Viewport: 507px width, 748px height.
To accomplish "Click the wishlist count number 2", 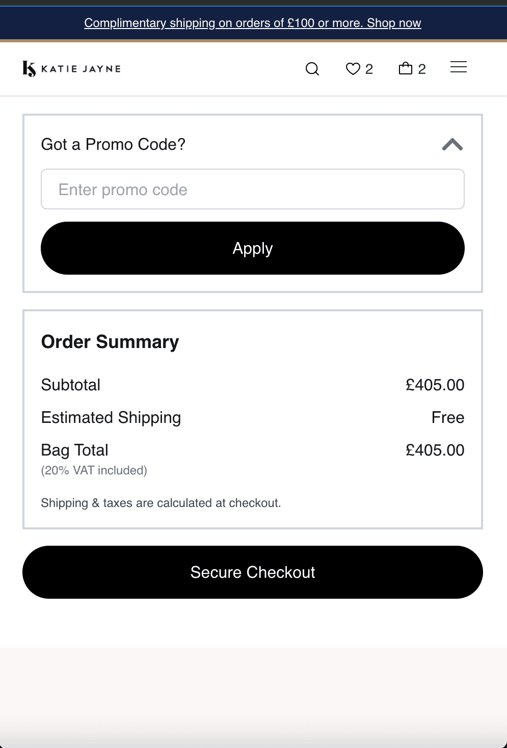I will tap(369, 69).
